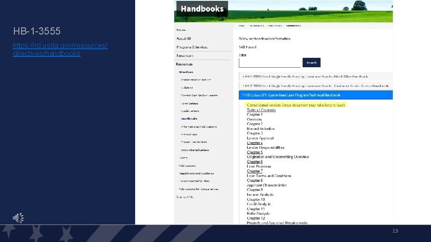431x242 pixels.
Task: Click the Handbooks page banner title
Action: 202,9
